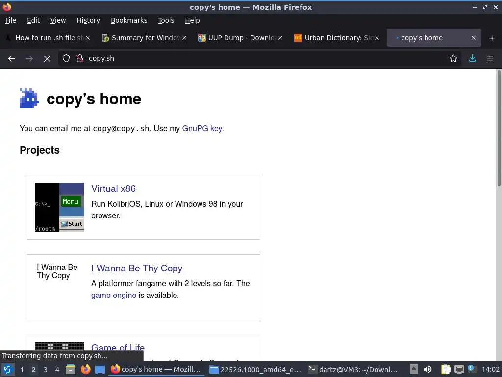Click the removable media eject tray icon

413,370
